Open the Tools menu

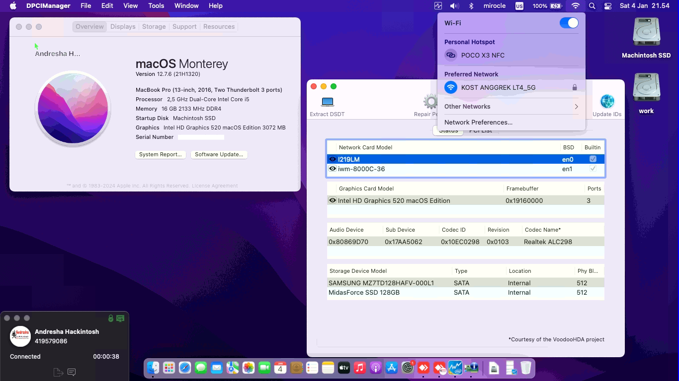156,6
